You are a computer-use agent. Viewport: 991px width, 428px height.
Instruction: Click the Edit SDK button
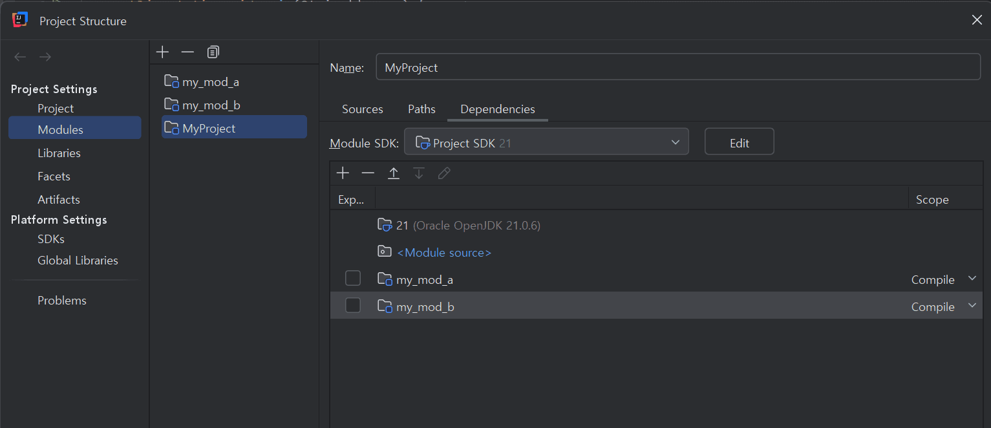(739, 142)
